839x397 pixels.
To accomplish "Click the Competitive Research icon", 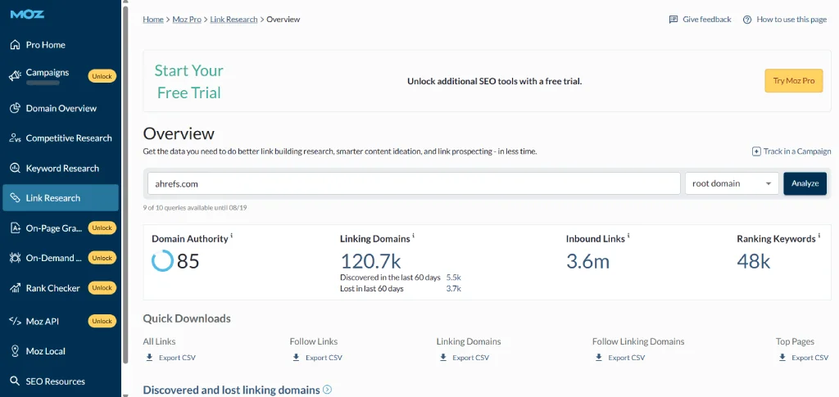I will pos(15,138).
